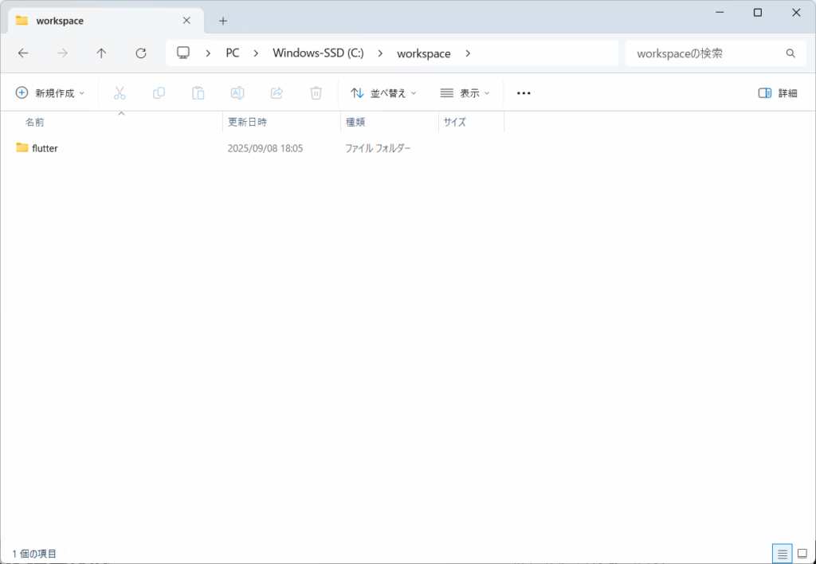The width and height of the screenshot is (816, 564).
Task: Open the three-dot more options menu
Action: pyautogui.click(x=524, y=93)
